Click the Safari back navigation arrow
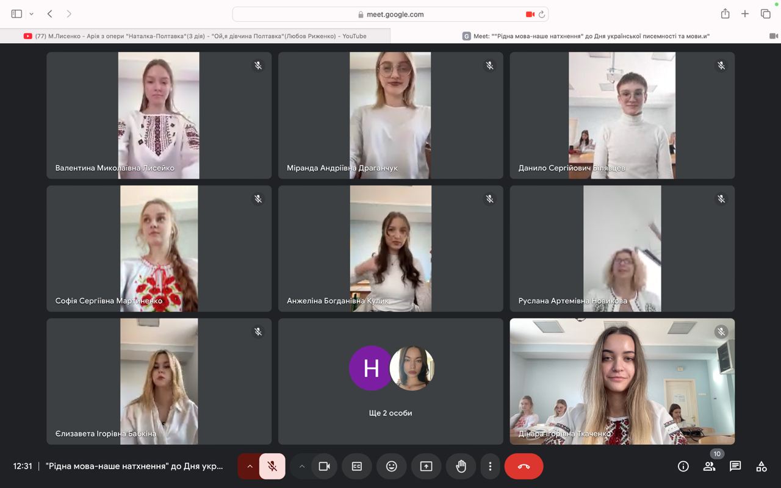Viewport: 781px width, 488px height. (x=50, y=14)
